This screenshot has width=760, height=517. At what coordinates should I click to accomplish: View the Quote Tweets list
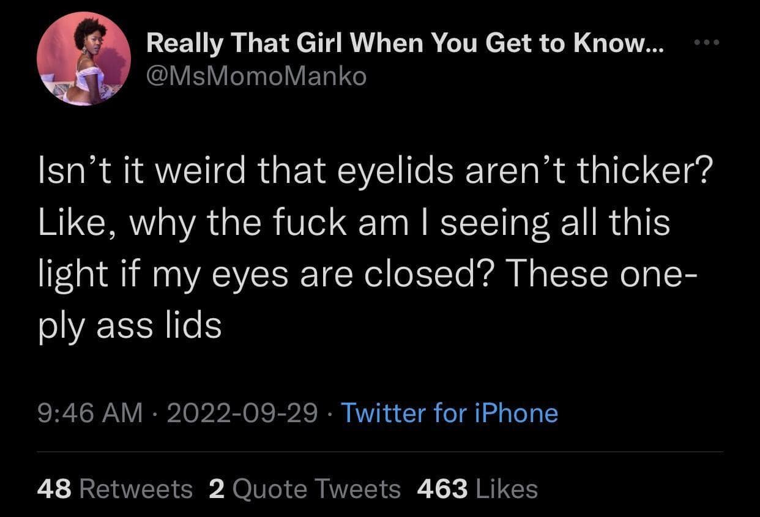pyautogui.click(x=317, y=489)
